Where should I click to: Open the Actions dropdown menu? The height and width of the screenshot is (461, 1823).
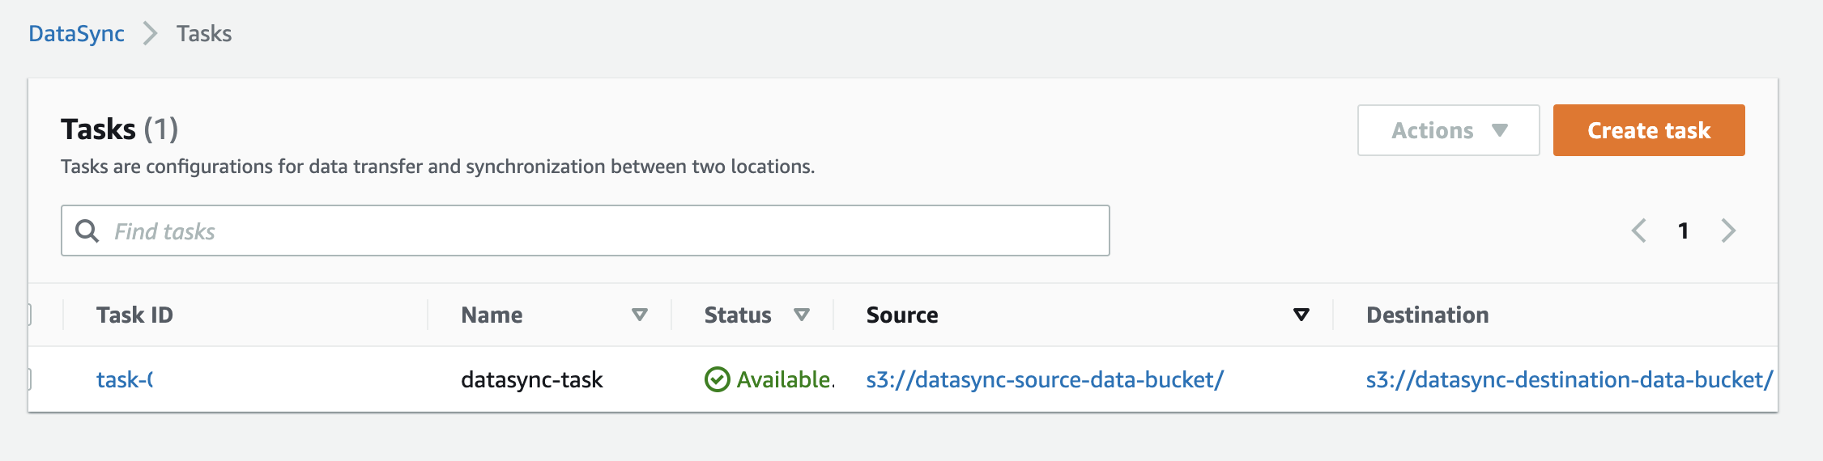(1448, 130)
